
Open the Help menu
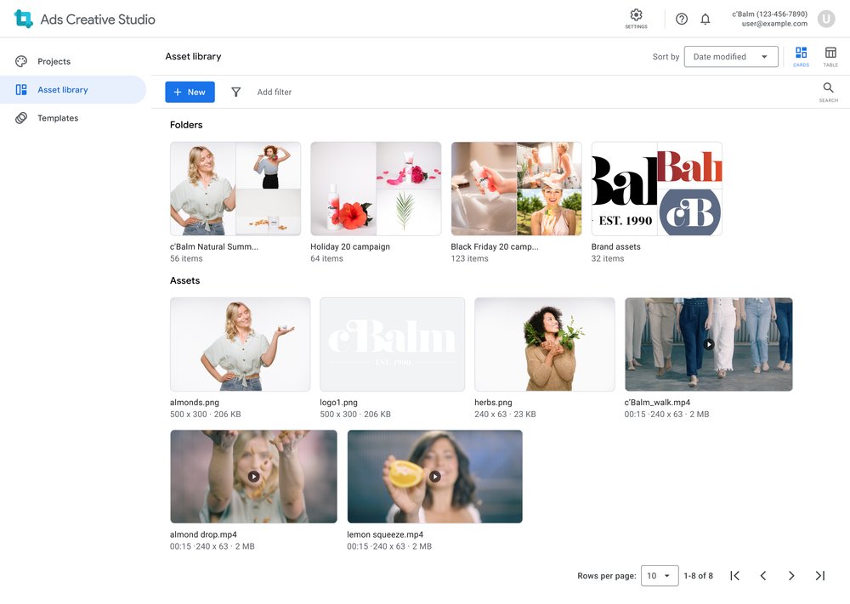tap(681, 18)
